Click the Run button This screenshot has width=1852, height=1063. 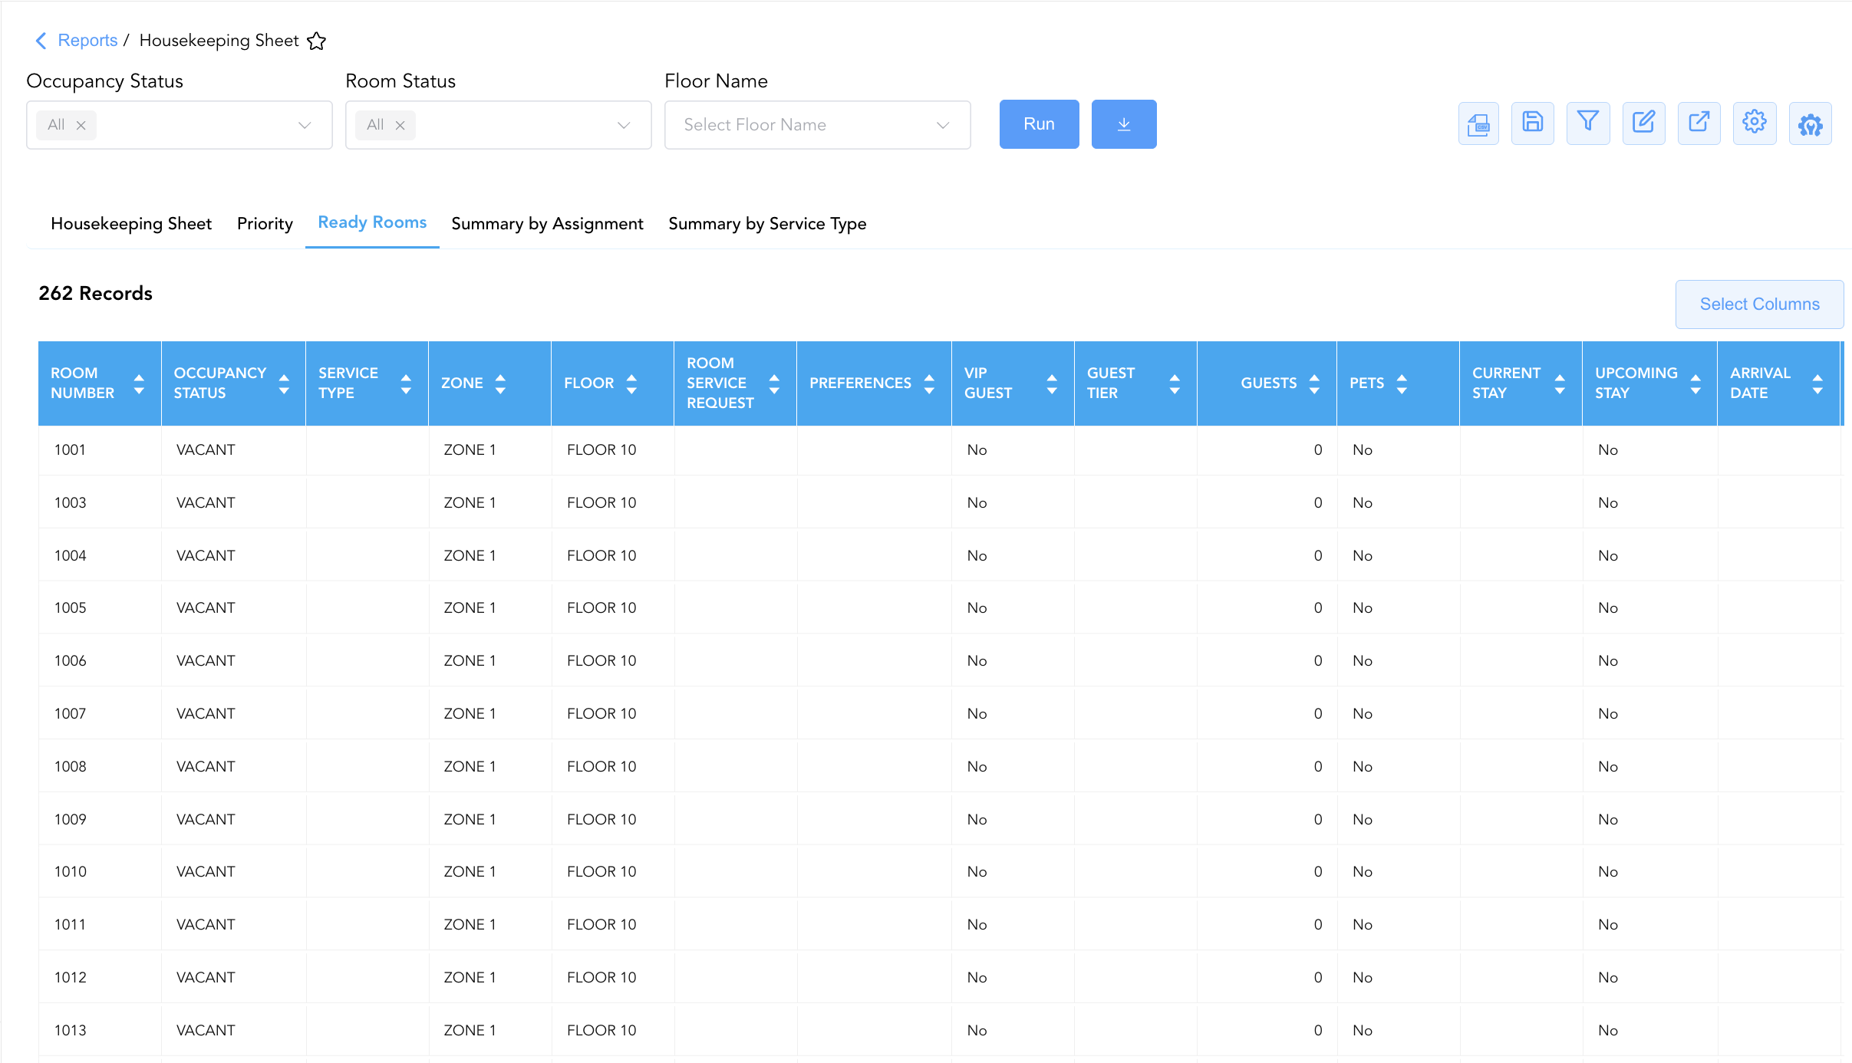click(1039, 124)
